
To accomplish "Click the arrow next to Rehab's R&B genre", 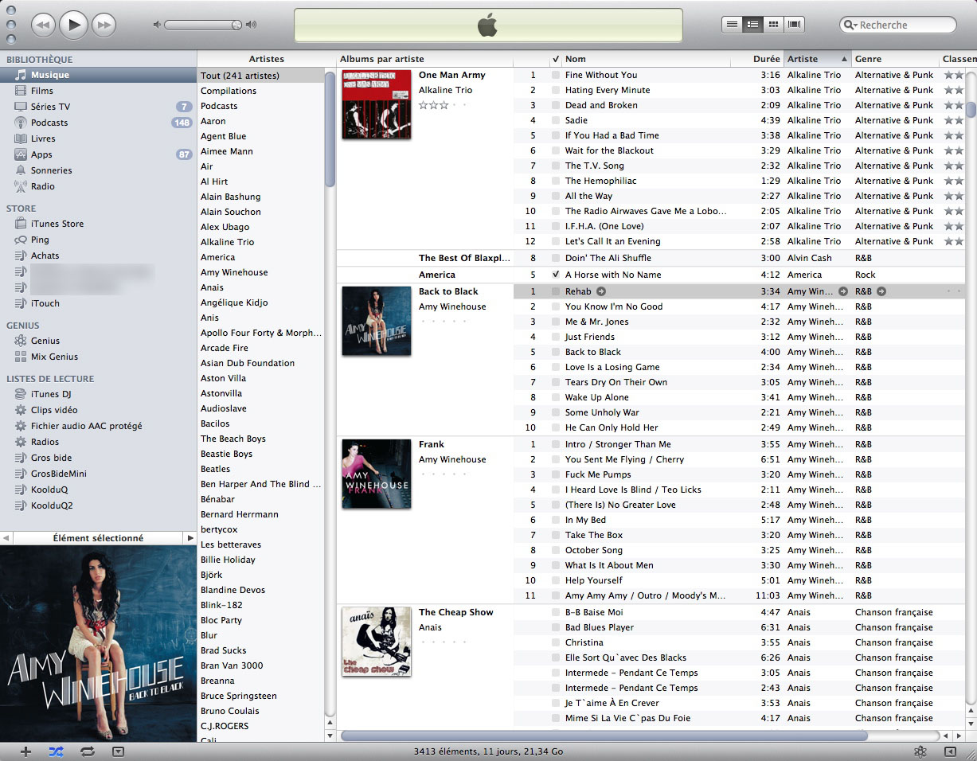I will 881,291.
